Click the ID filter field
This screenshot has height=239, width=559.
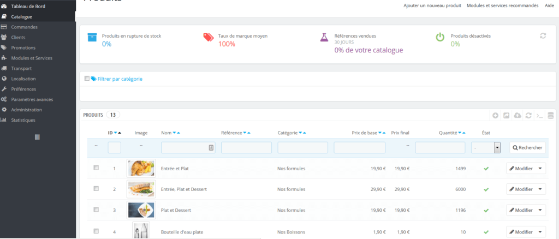115,147
